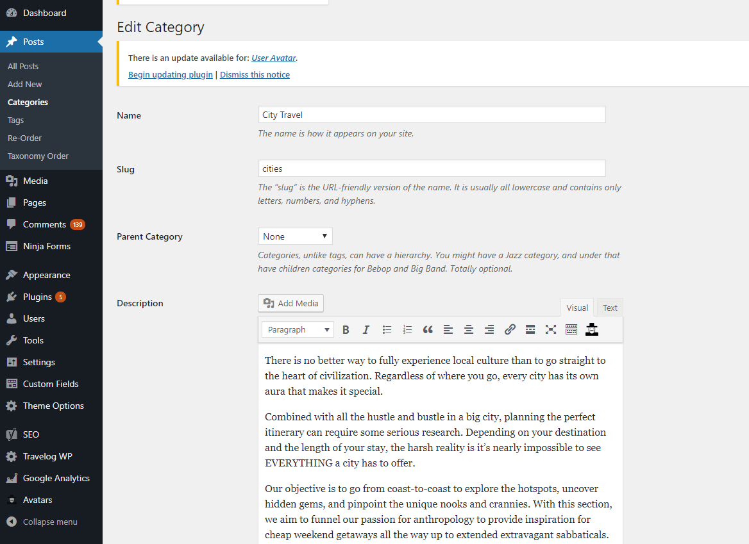The width and height of the screenshot is (749, 544).
Task: Apply blockquote formatting
Action: click(428, 329)
